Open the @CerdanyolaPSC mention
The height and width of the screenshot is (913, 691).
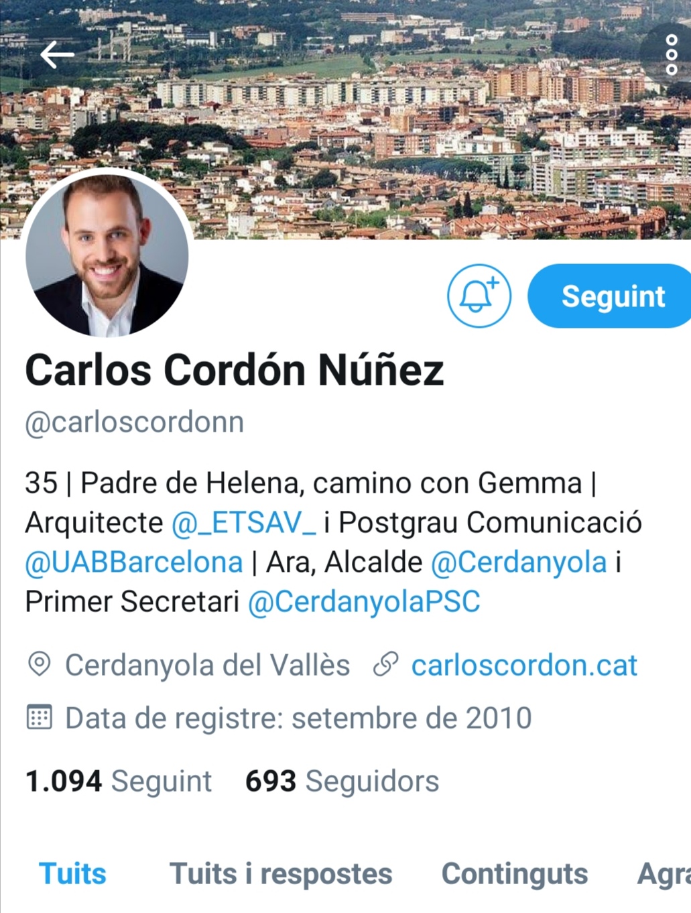coord(364,601)
